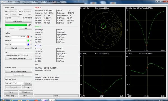Screen dimensions: 168x101
Task: Select the Marker 2 radio button
Action: 31,41
